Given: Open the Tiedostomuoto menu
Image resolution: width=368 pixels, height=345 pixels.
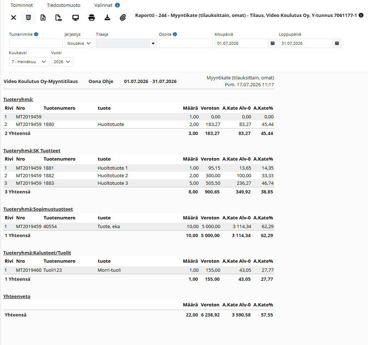Looking at the screenshot, I should (64, 5).
